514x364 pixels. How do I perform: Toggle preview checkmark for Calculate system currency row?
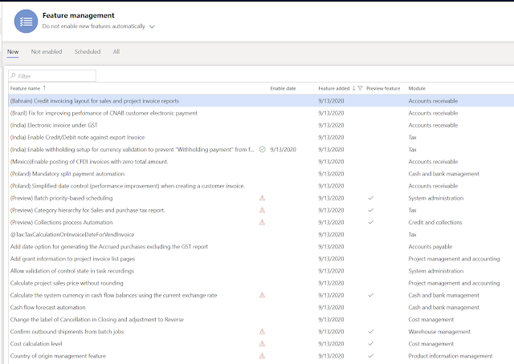click(x=371, y=295)
